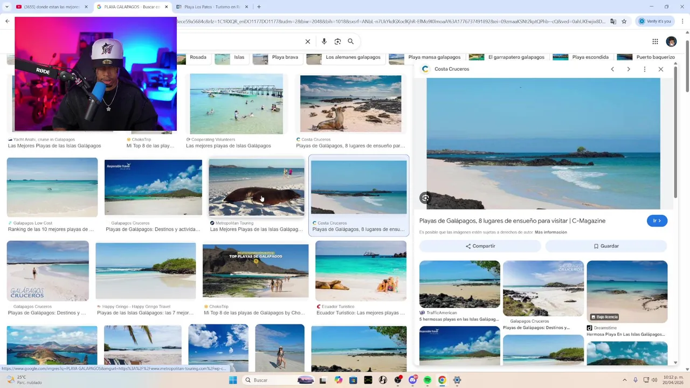The height and width of the screenshot is (388, 690).
Task: Open Mi Top 8 de las play... link
Action: 150,145
